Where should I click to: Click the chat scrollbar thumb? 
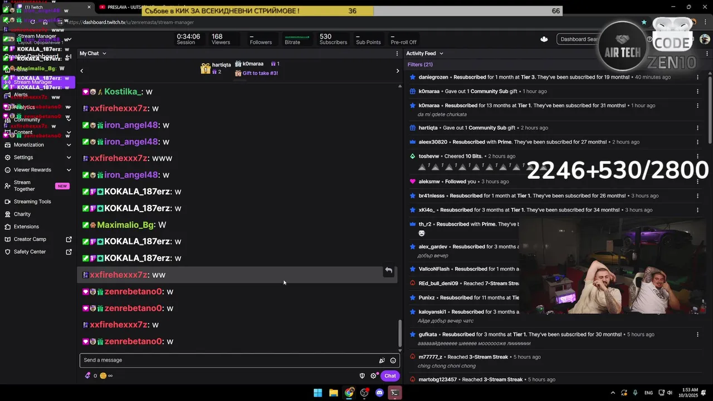(399, 333)
